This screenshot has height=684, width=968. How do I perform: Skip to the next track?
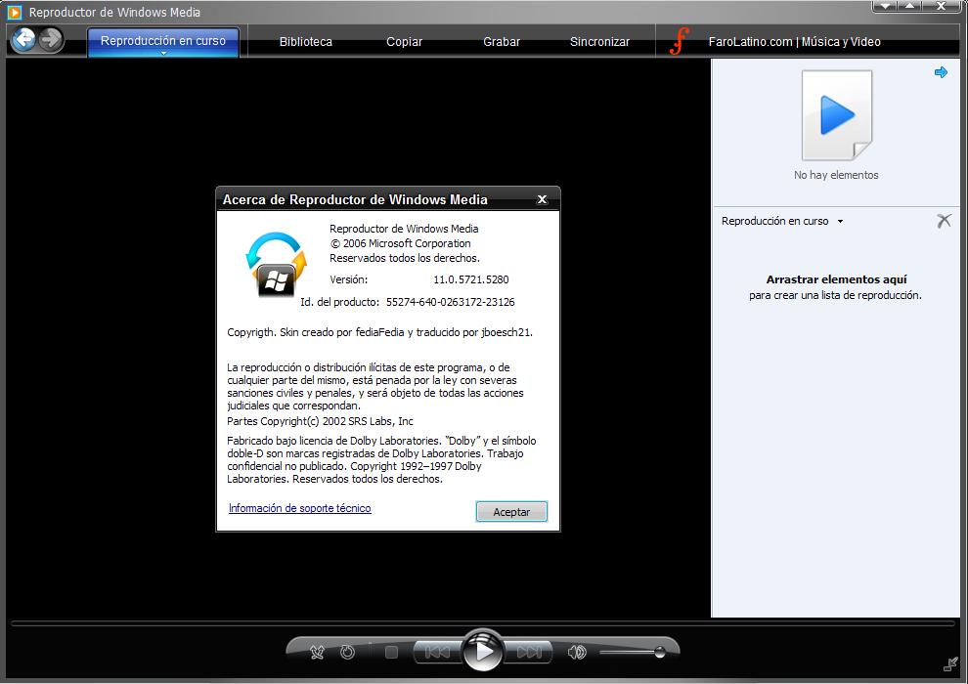[x=528, y=652]
